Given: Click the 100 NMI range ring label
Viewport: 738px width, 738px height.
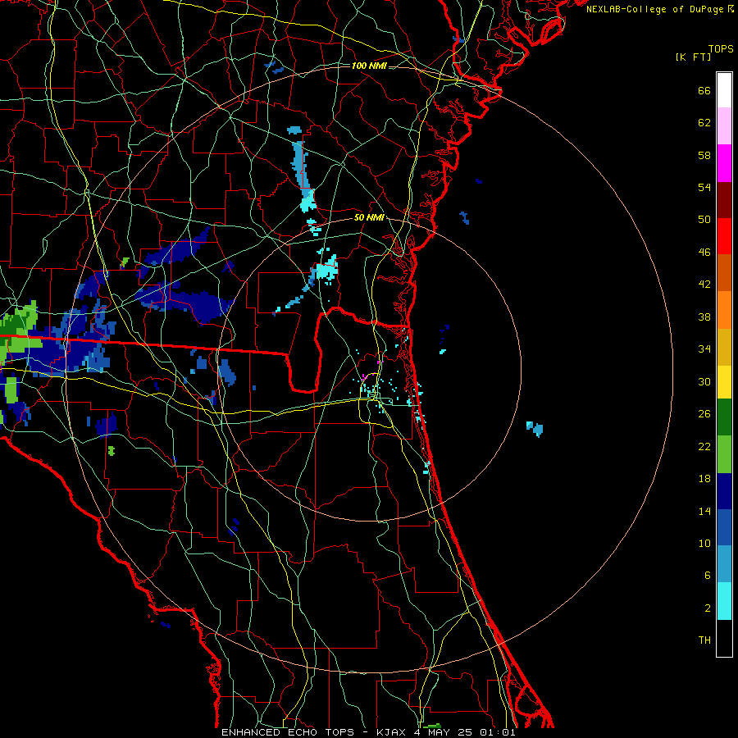Looking at the screenshot, I should [x=369, y=66].
